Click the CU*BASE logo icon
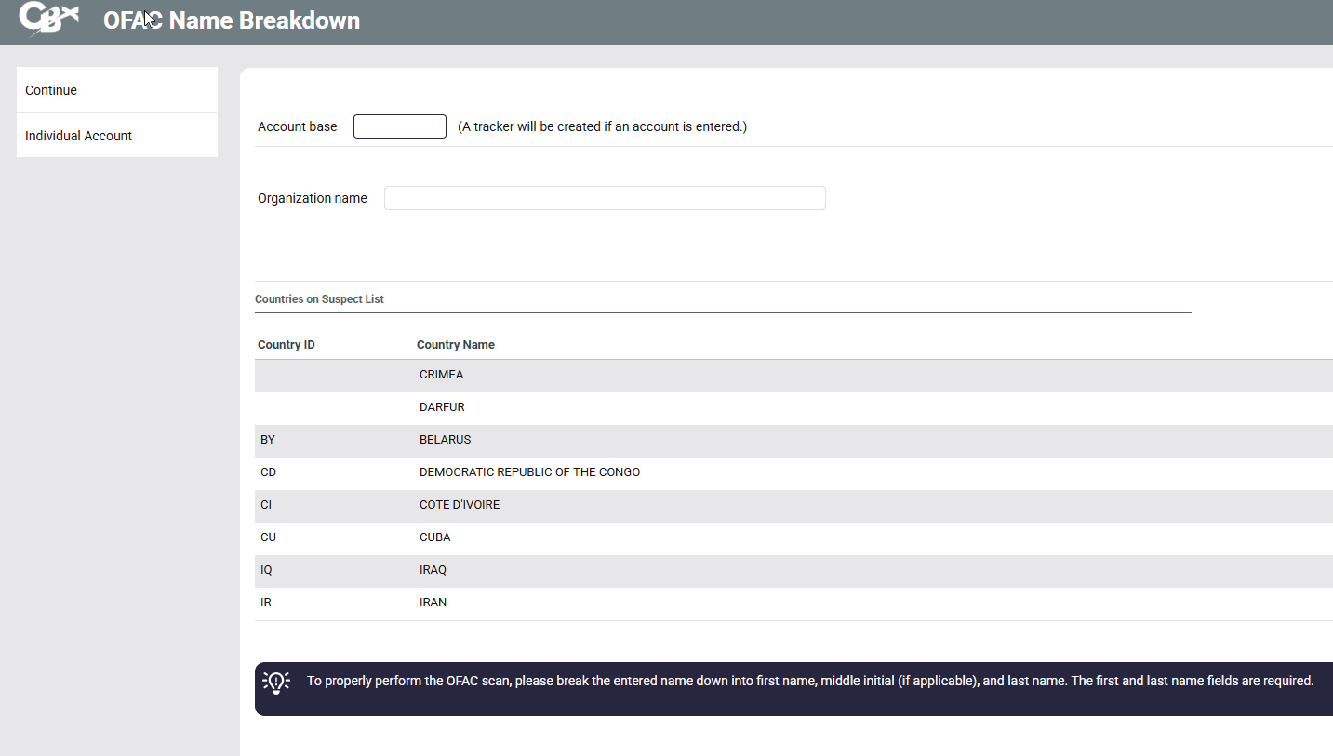1333x756 pixels. click(x=48, y=20)
